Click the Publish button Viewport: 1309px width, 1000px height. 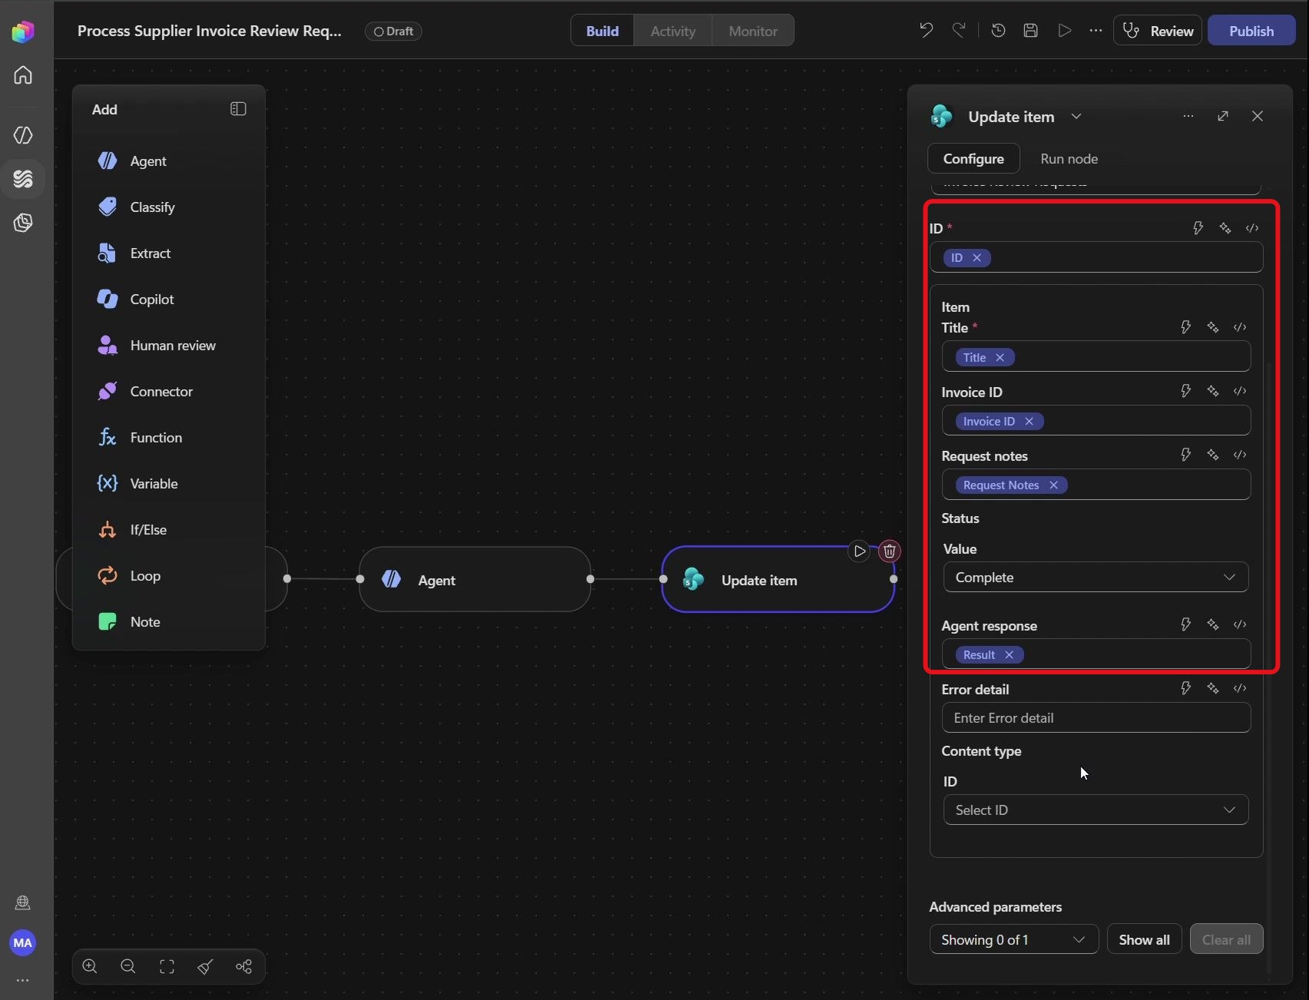point(1251,31)
